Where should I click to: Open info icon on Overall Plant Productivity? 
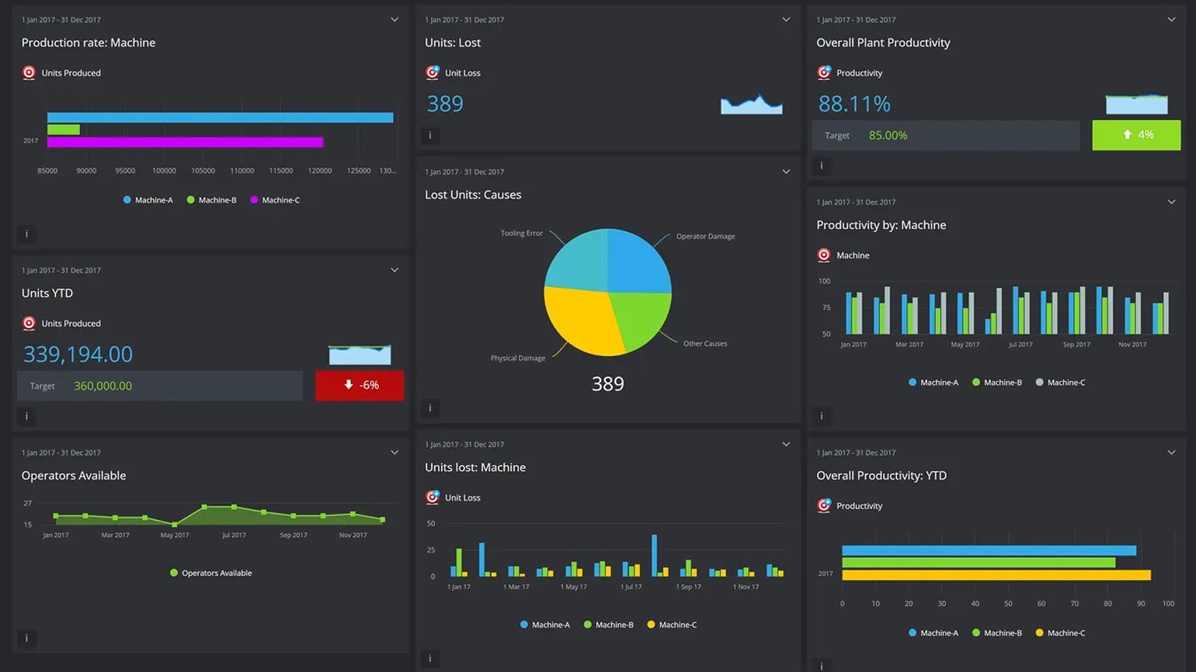point(821,165)
